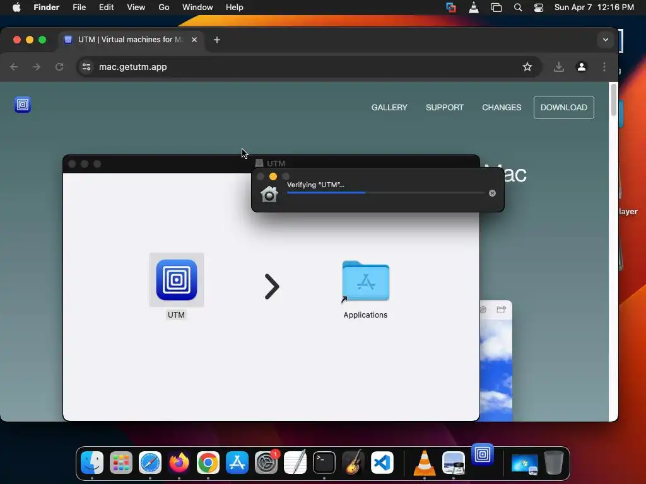The height and width of the screenshot is (484, 646).
Task: Click the verification progress bar
Action: pos(385,193)
